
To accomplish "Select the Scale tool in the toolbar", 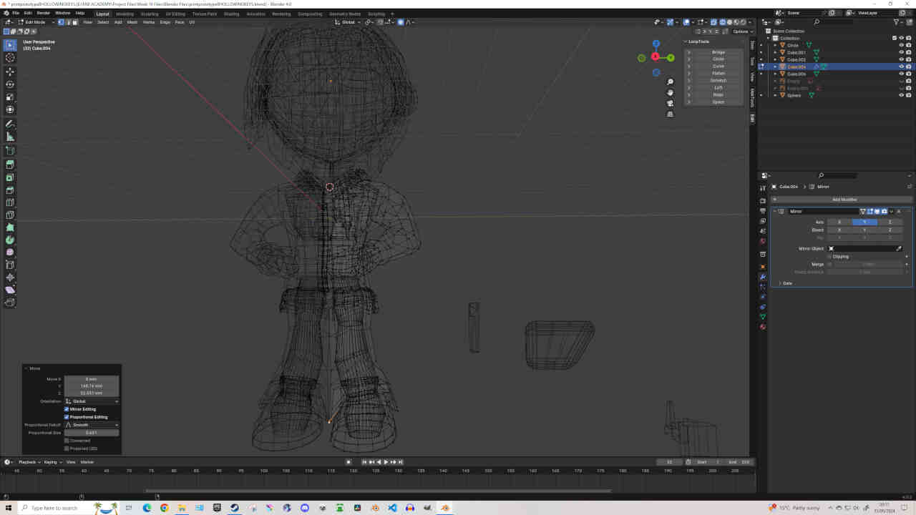I will coord(10,97).
